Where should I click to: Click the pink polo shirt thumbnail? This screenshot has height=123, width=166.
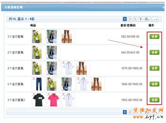point(54,100)
